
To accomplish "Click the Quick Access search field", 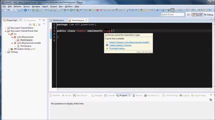I will (172, 15).
